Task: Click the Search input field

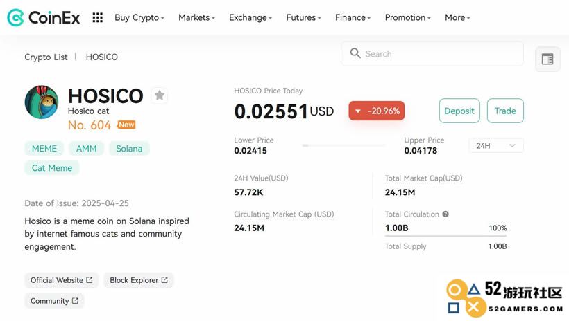Action: 432,53
